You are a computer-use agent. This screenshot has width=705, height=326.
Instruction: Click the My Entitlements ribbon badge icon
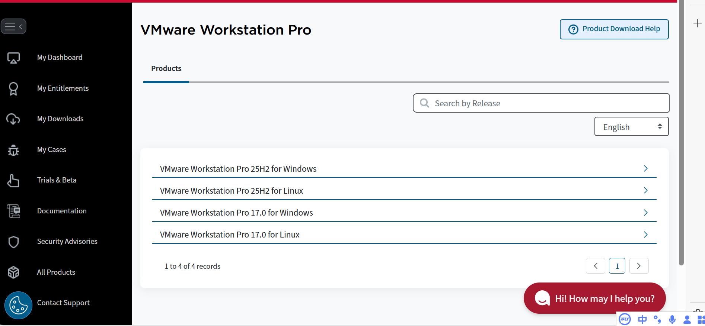click(13, 88)
